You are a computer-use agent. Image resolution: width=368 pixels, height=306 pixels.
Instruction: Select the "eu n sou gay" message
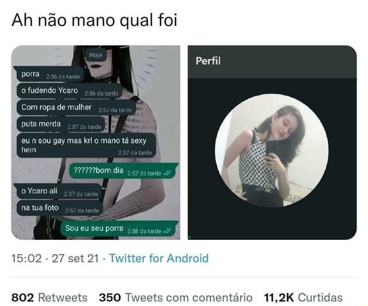pos(86,146)
